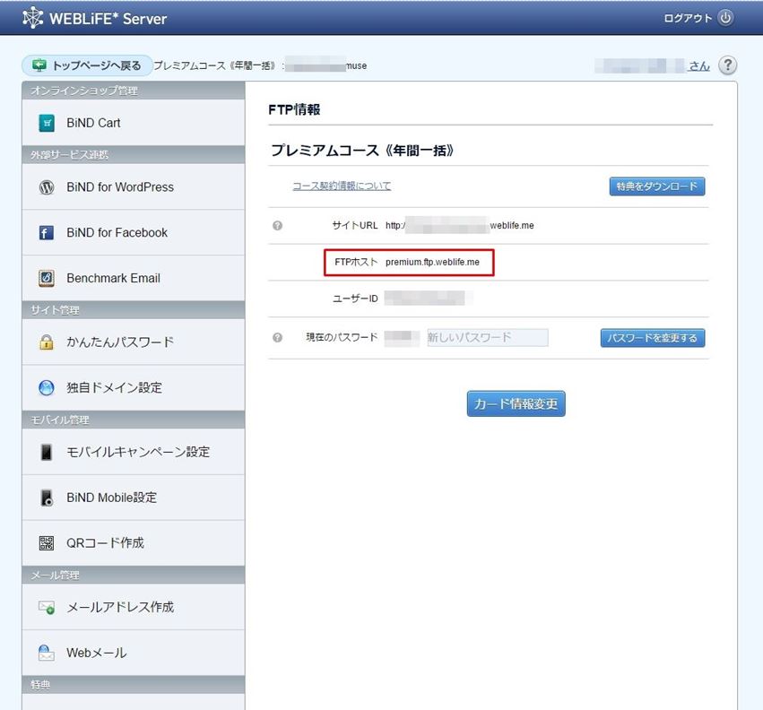Click the help icon beside サイトURL

point(277,225)
